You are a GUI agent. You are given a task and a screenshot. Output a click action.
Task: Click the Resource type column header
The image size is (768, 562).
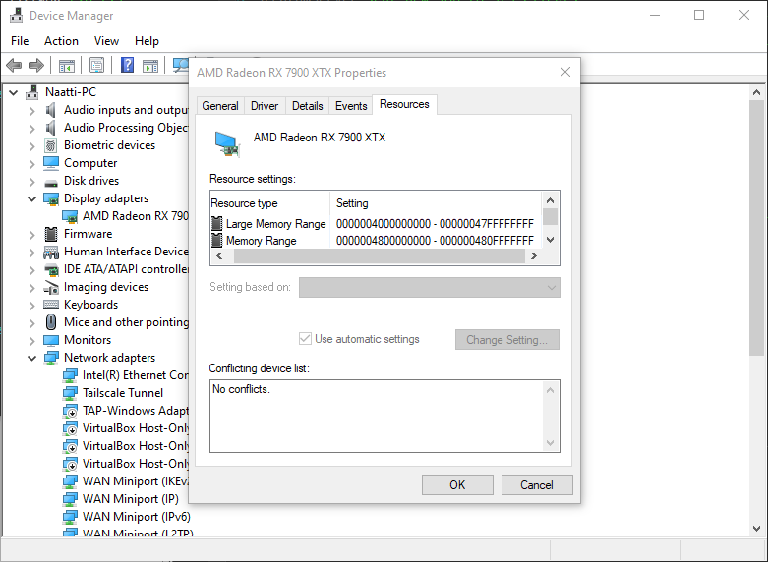[x=269, y=203]
